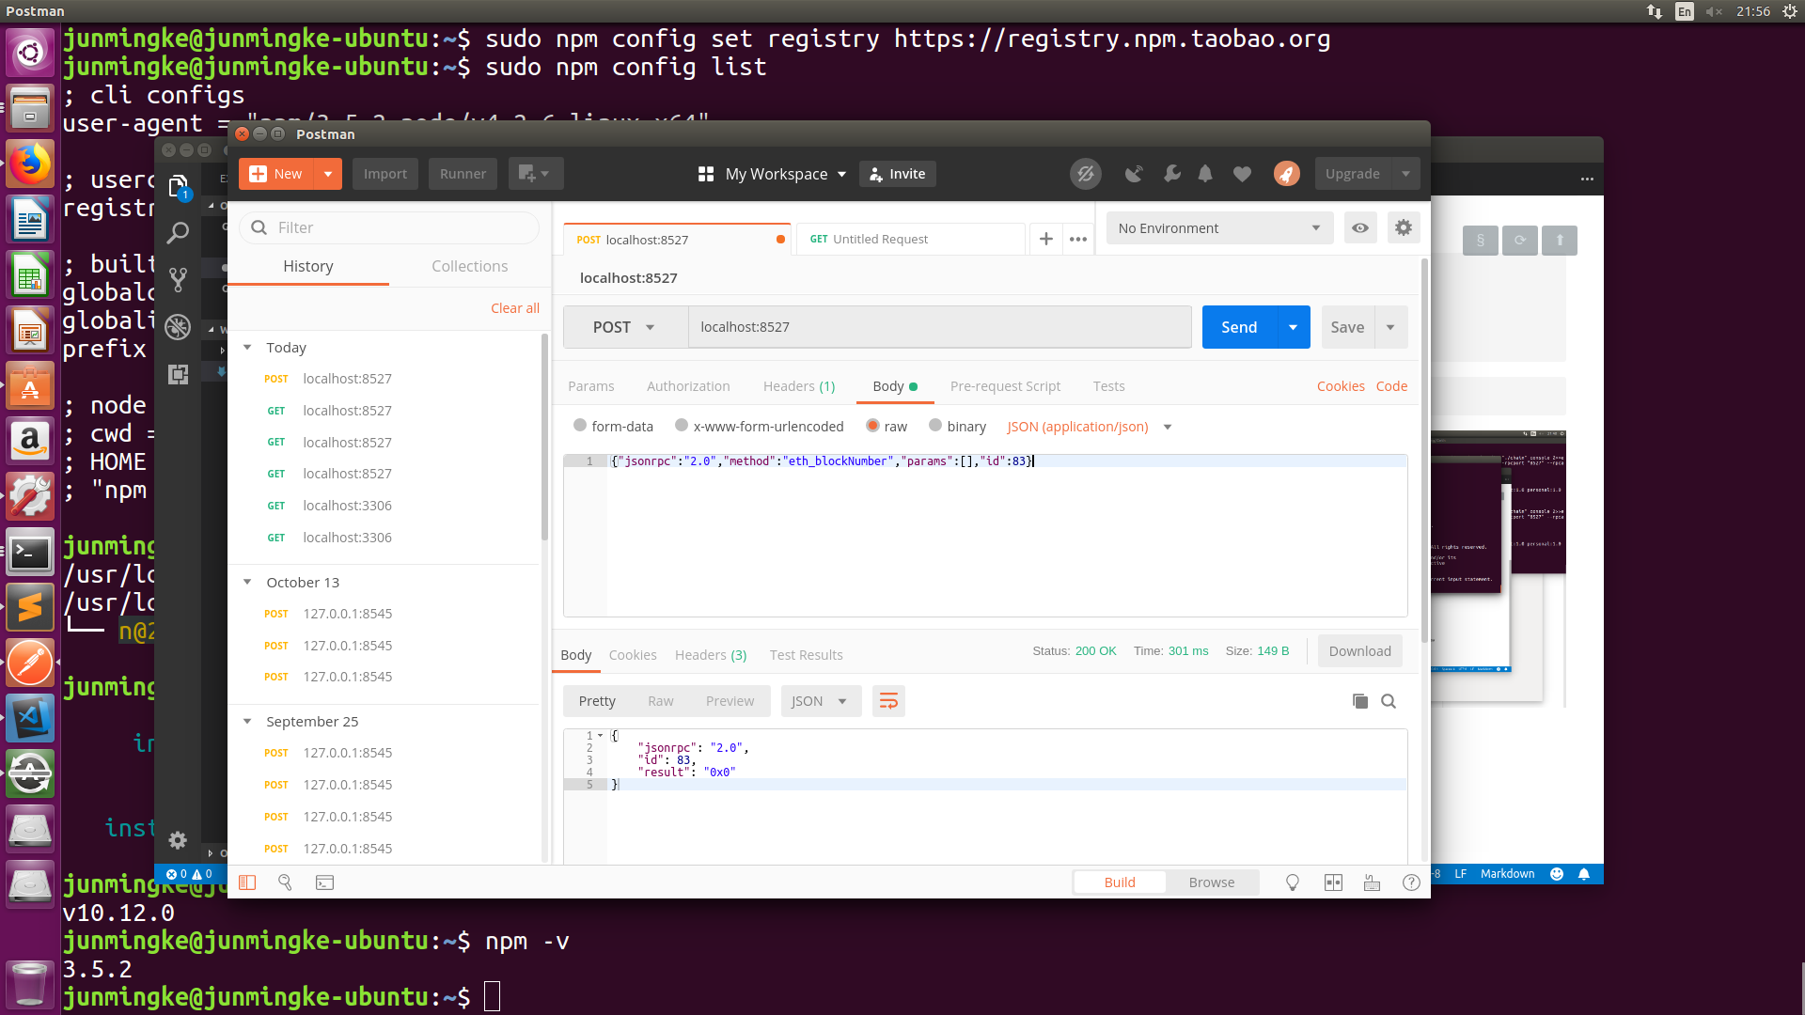Select x-www-form-urlencoded body type
This screenshot has height=1015, width=1805.
point(682,426)
